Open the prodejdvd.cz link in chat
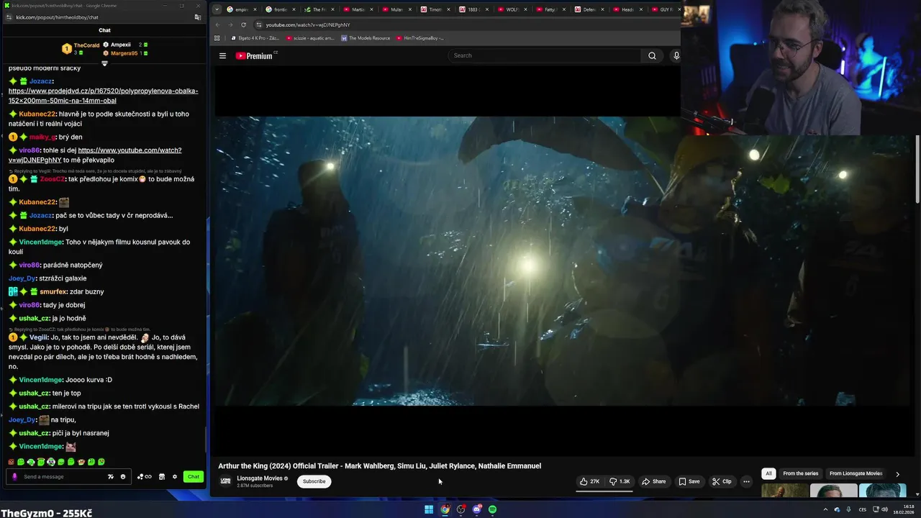Viewport: 921px width, 518px height. coord(103,96)
